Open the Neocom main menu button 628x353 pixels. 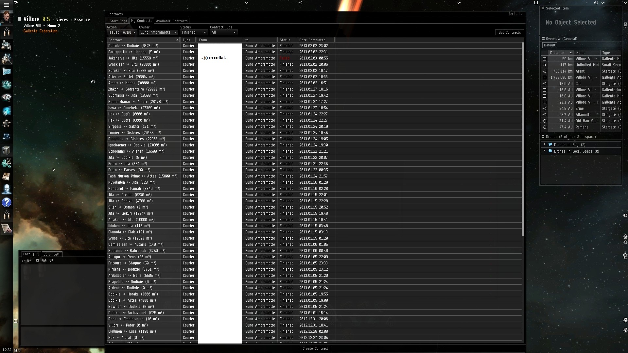click(7, 5)
